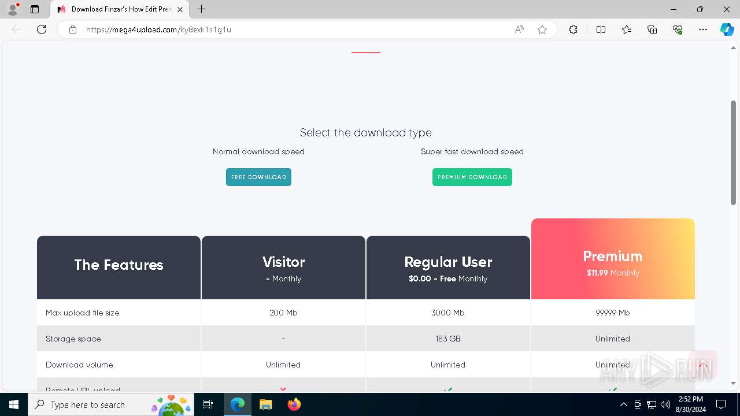
Task: Open Extensions puzzle icon
Action: point(573,29)
